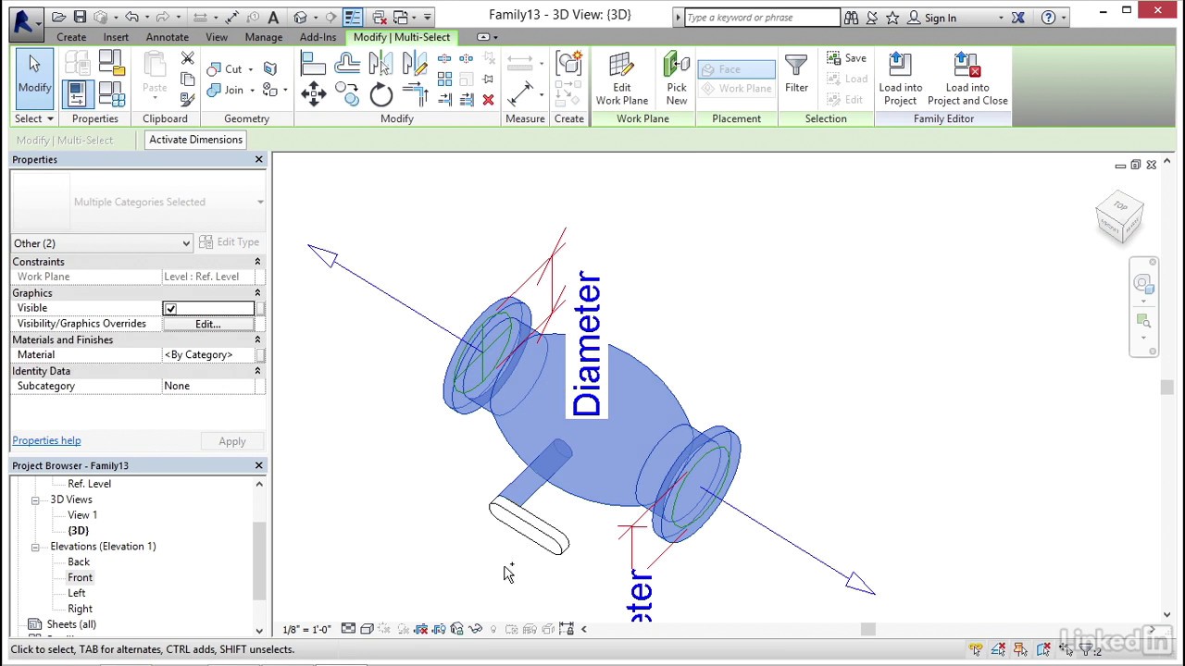
Task: Collapse the 3D Views tree node
Action: [35, 499]
